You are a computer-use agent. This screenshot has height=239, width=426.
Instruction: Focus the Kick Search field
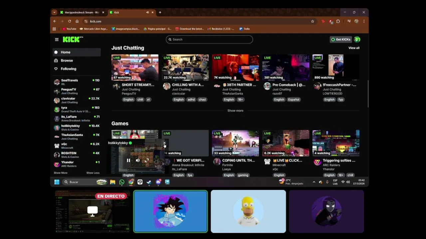[209, 40]
